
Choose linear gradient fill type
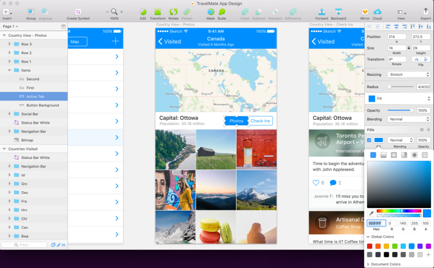point(384,155)
